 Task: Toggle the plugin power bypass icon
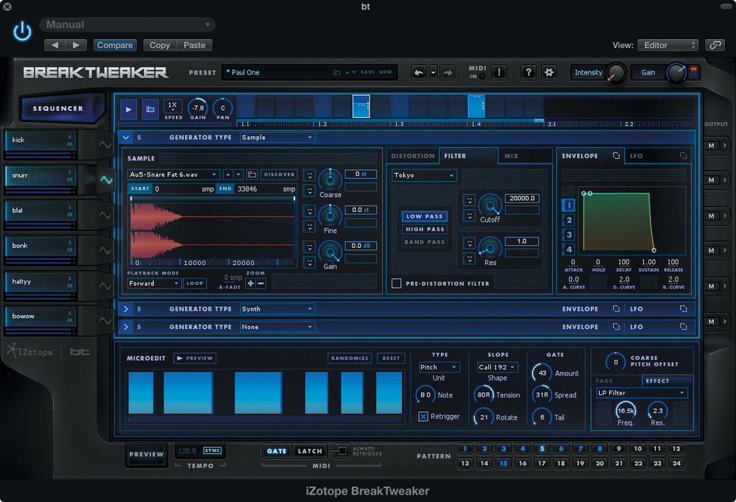point(22,32)
